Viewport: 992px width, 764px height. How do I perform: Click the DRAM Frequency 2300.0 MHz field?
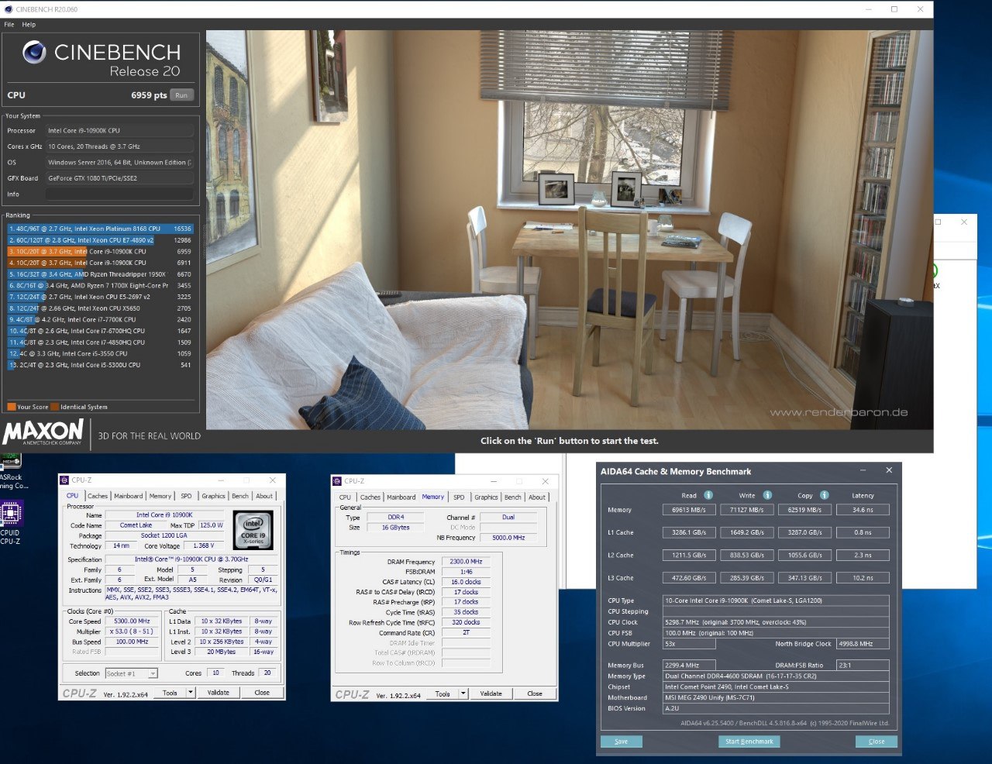point(466,562)
